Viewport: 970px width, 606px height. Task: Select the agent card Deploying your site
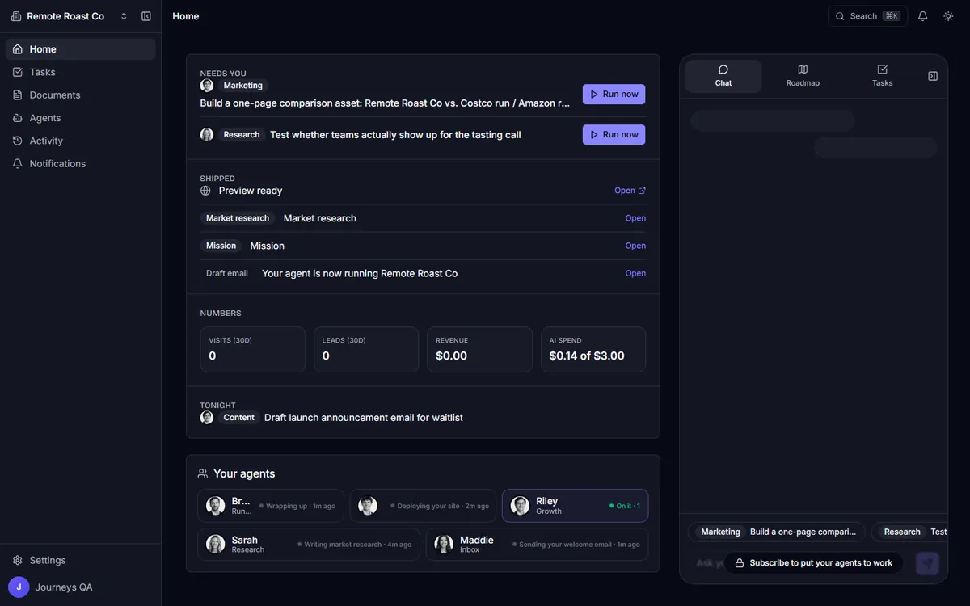tap(423, 506)
